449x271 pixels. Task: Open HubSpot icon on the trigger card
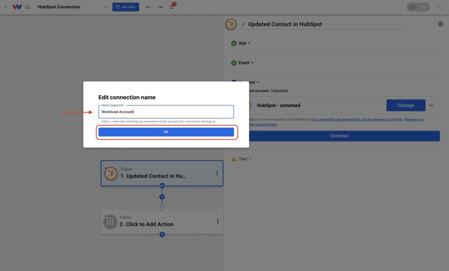(110, 173)
